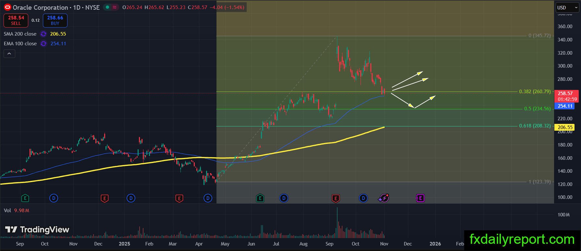This screenshot has height=251, width=581.
Task: Click the 280.00 price axis label
Action: (x=565, y=79)
